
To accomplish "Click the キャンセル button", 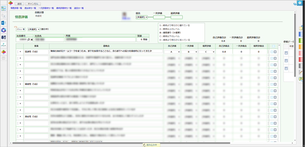I will point(33,4).
